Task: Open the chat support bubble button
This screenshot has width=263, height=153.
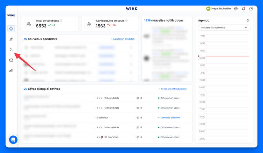Action: 13,140
